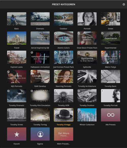Open Tonality Architecture skyscraper thumbnail
127x148 pixels.
[87, 77]
